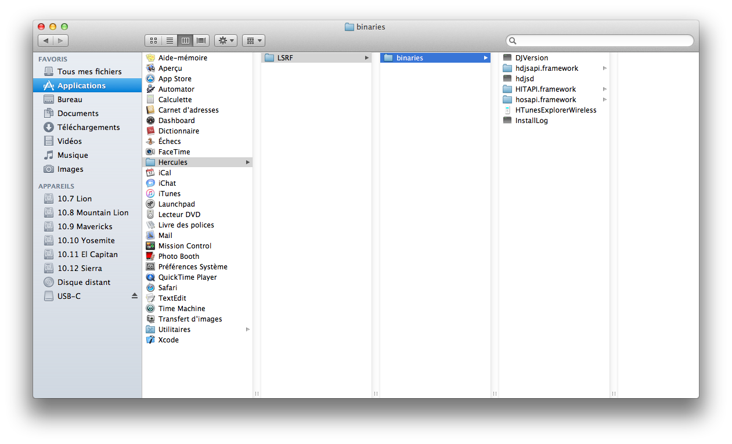Open the item arrangement dropdown
The width and height of the screenshot is (732, 444).
253,41
